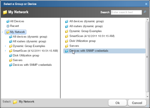
Task: Choose SmartScan (4/12/2011 10:51:15 AM) in right list
Action: point(92,36)
